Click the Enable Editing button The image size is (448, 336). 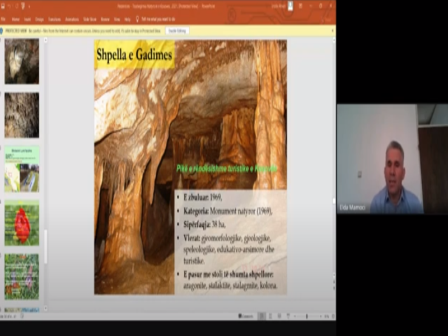[177, 31]
